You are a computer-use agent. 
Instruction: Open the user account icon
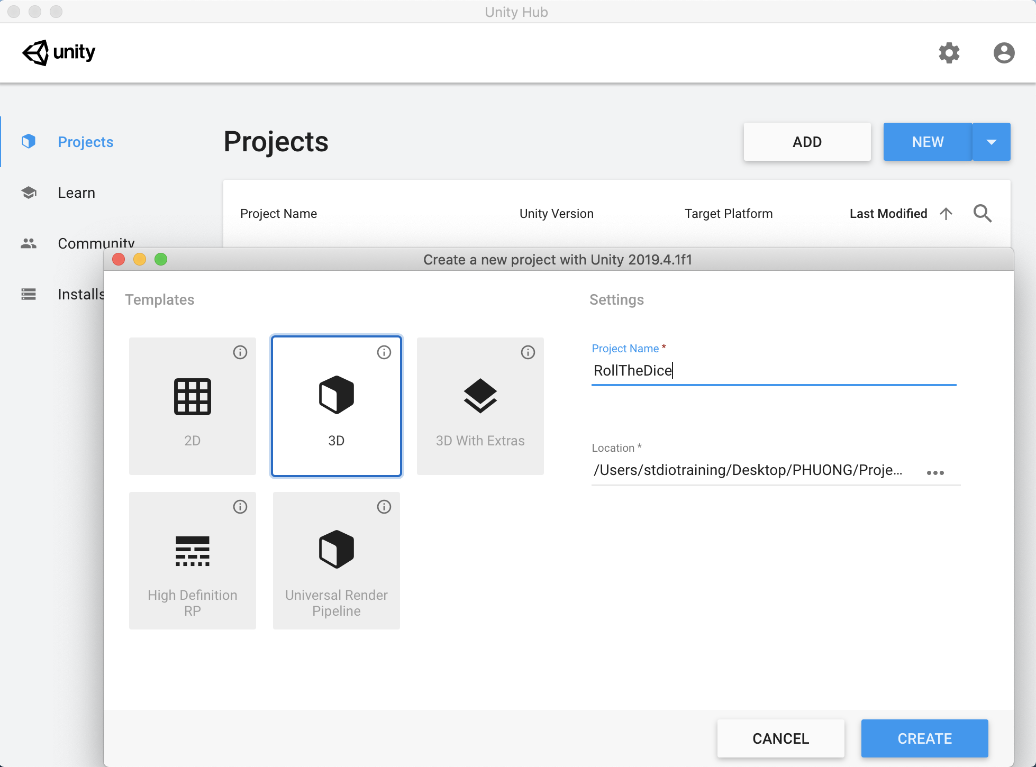(x=1004, y=53)
